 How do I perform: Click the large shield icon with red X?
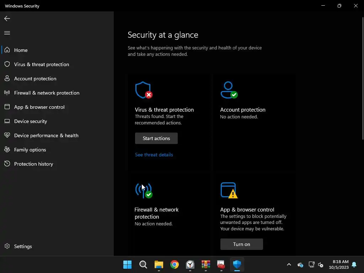click(x=144, y=90)
